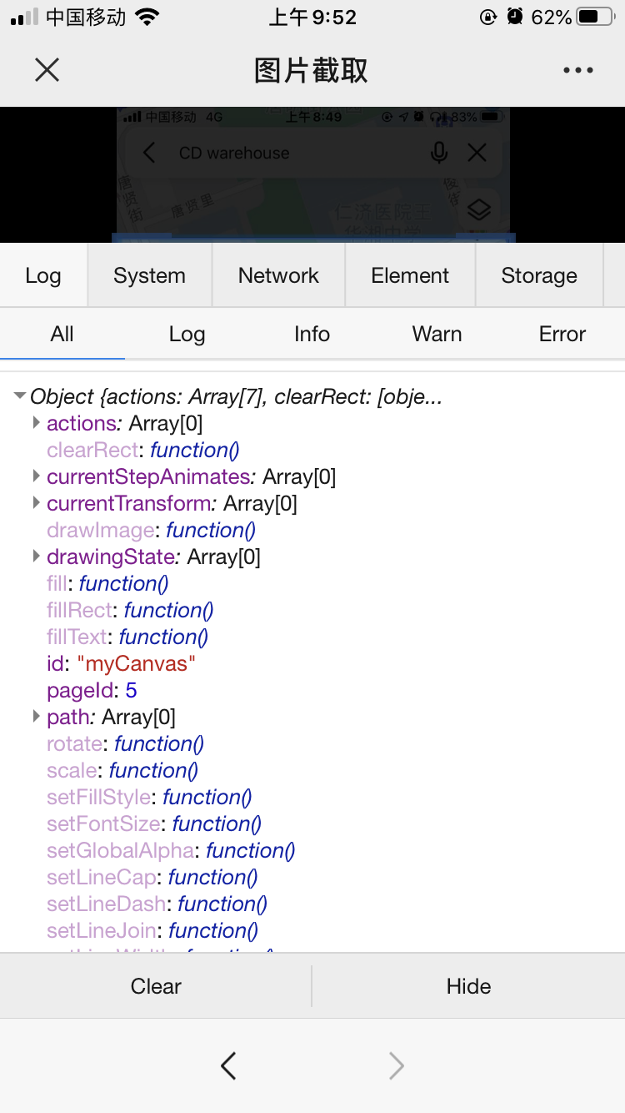Switch to the Network tab
The width and height of the screenshot is (625, 1113).
278,274
